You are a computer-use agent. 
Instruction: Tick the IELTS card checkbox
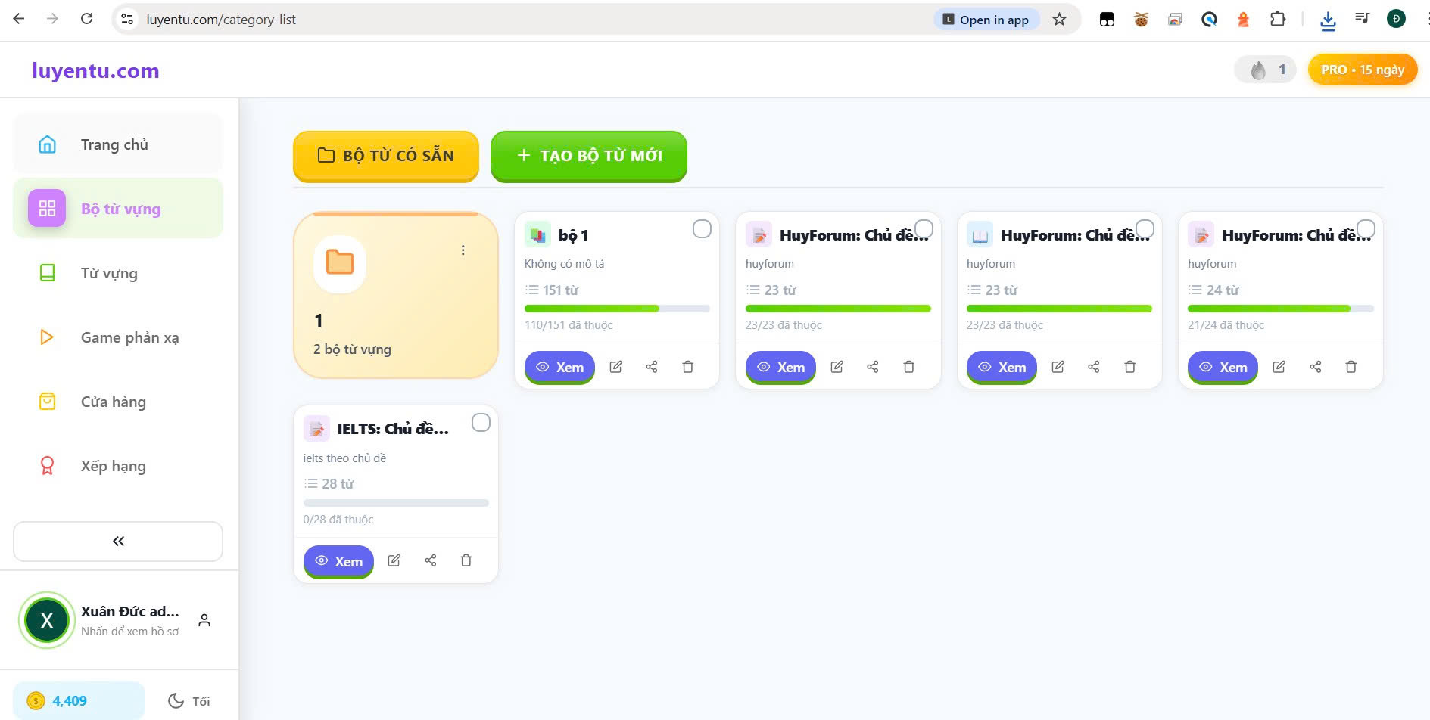coord(481,423)
